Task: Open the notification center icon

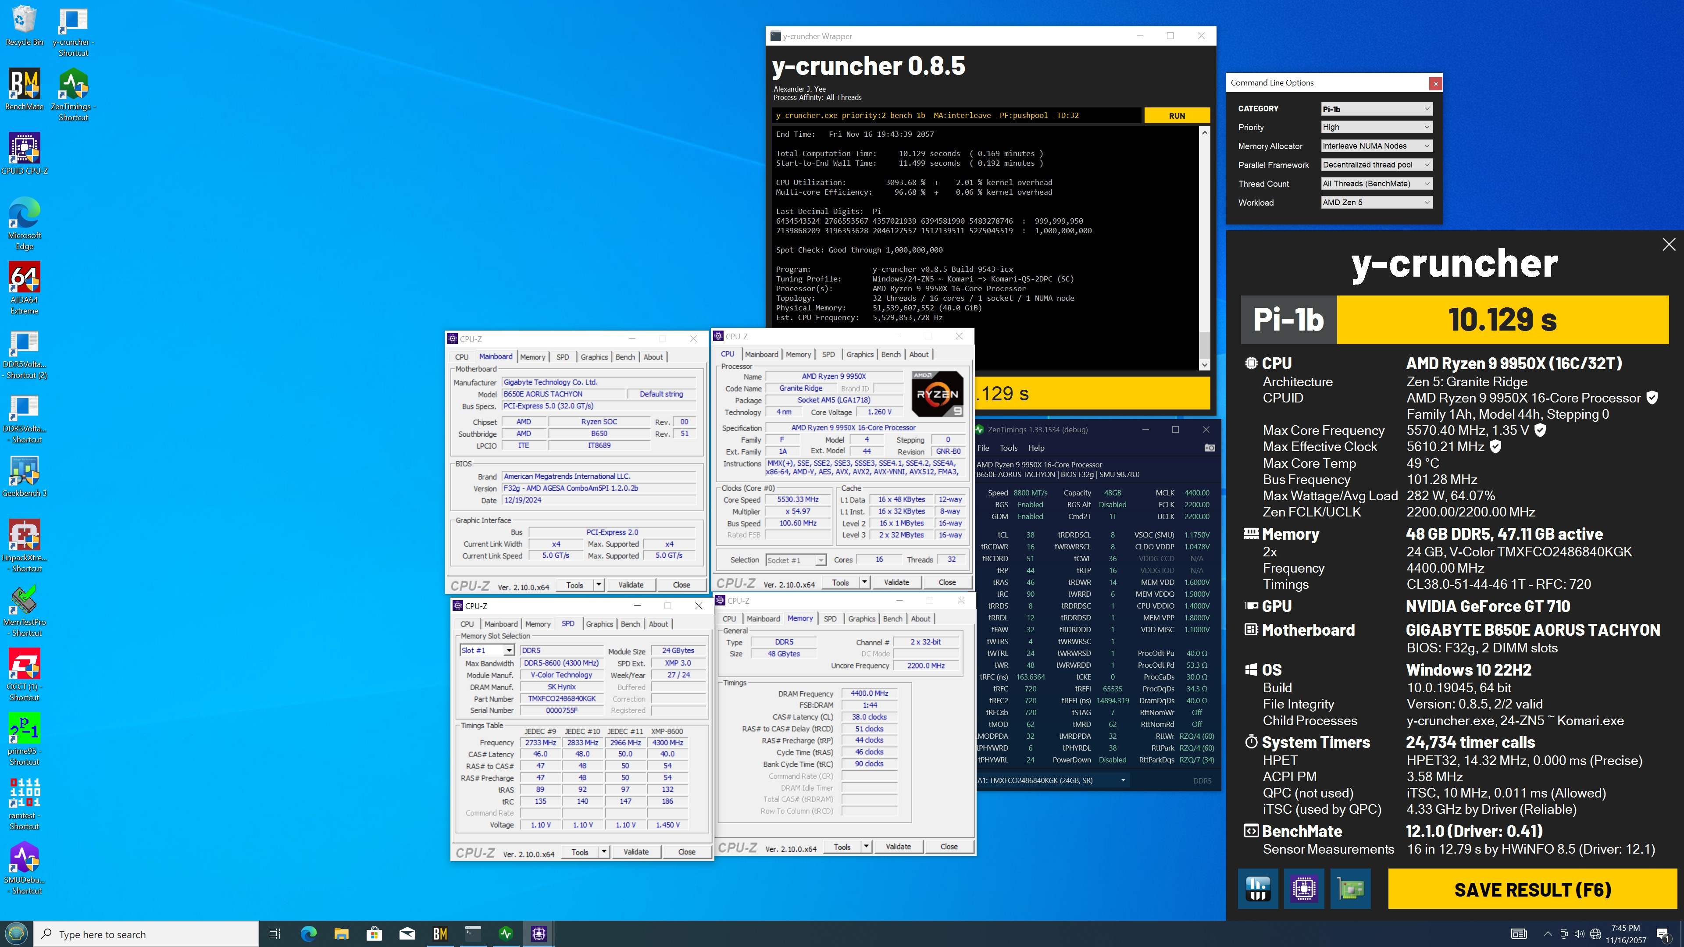Action: point(1663,934)
